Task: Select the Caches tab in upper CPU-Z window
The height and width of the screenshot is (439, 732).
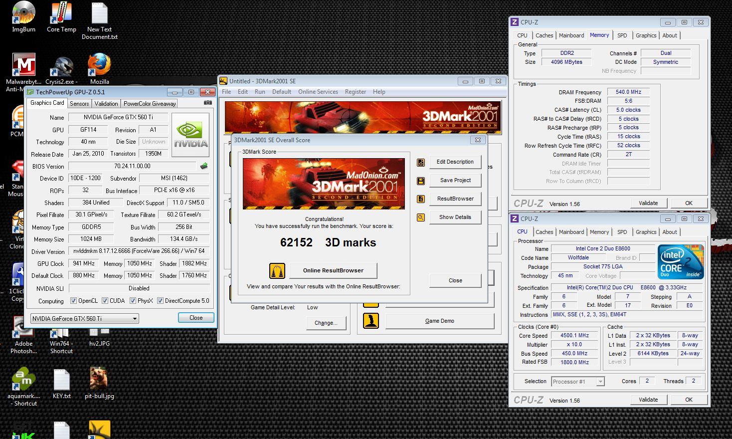Action: tap(544, 35)
